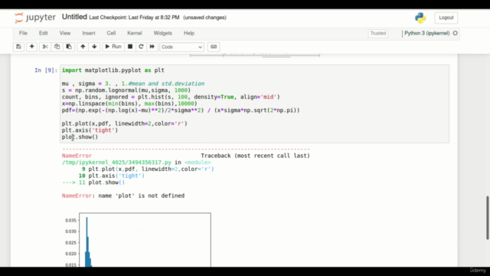Click the np.random.lognormal code line

click(x=126, y=90)
